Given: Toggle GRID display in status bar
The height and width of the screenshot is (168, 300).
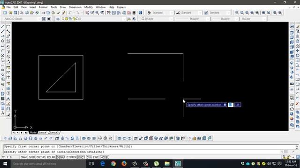Looking at the screenshot, I should (32, 157).
